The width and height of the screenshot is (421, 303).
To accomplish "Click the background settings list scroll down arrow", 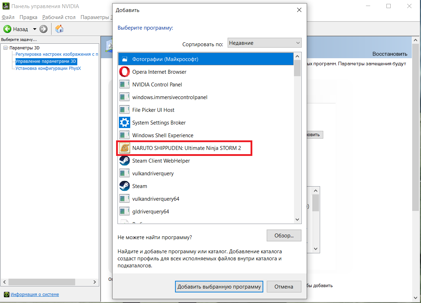I will 316,249.
